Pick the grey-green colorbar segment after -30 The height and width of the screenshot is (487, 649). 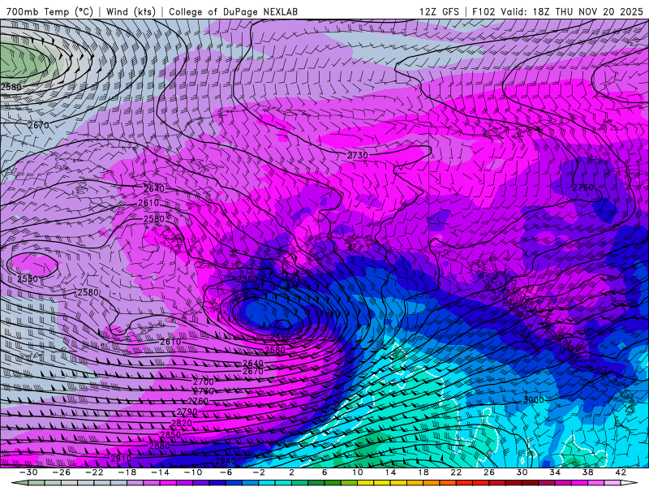pyautogui.click(x=37, y=483)
